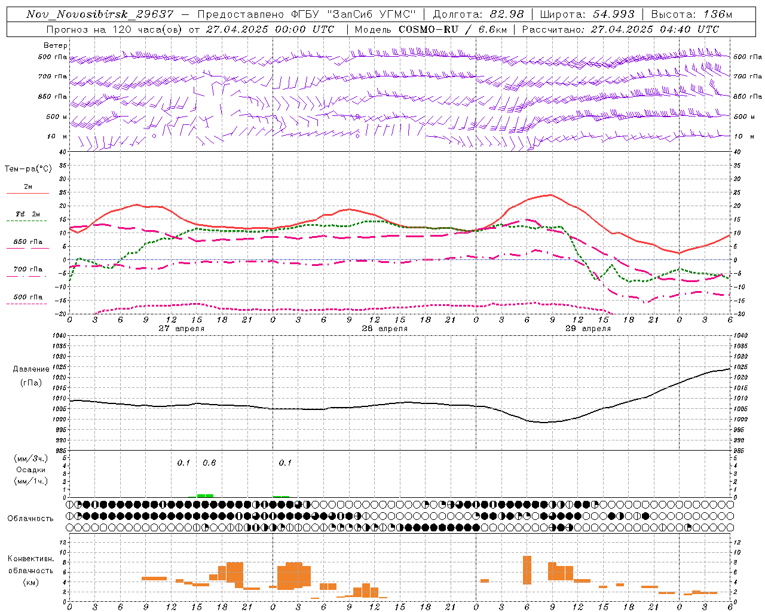The image size is (765, 612).
Task: Click the 10 м wind level label on the left
Action: pyautogui.click(x=57, y=136)
